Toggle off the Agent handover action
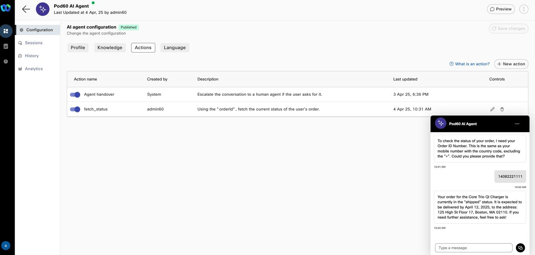 pos(75,95)
